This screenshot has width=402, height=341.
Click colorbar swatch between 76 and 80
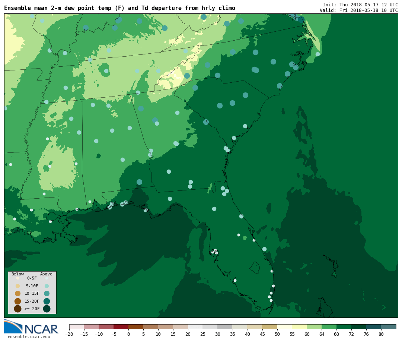373,326
